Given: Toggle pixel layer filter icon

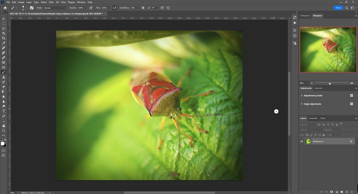Looking at the screenshot, I should click(319, 124).
